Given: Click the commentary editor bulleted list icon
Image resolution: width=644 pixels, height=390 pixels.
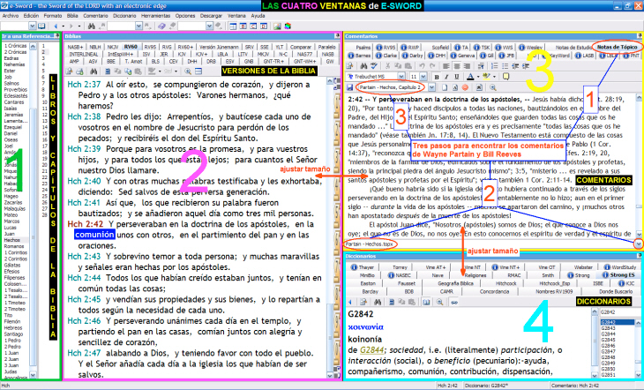Looking at the screenshot, I should 505,66.
